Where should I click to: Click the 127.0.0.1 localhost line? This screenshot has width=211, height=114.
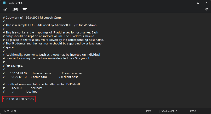pos(22,88)
